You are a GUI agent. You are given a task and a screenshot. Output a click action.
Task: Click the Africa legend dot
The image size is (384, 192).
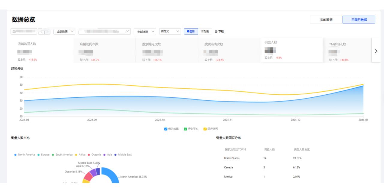tap(76, 155)
